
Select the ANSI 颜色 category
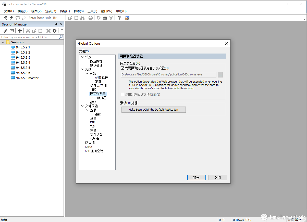point(102,77)
